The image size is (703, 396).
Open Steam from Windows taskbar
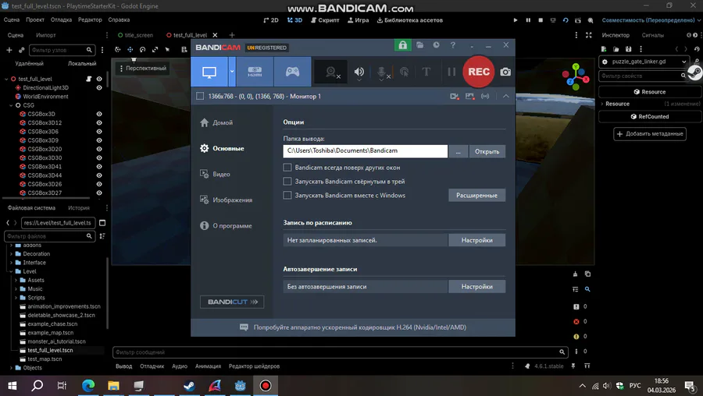(189, 386)
